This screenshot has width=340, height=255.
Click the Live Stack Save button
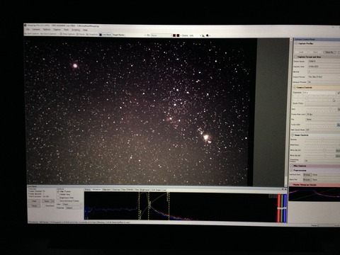tap(47, 201)
